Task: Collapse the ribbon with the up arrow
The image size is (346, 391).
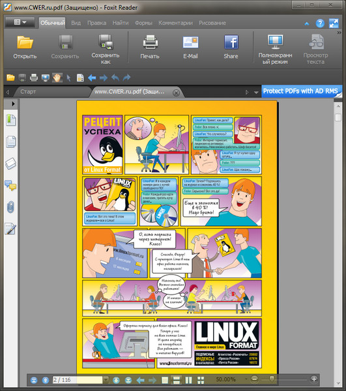Action: (x=307, y=23)
